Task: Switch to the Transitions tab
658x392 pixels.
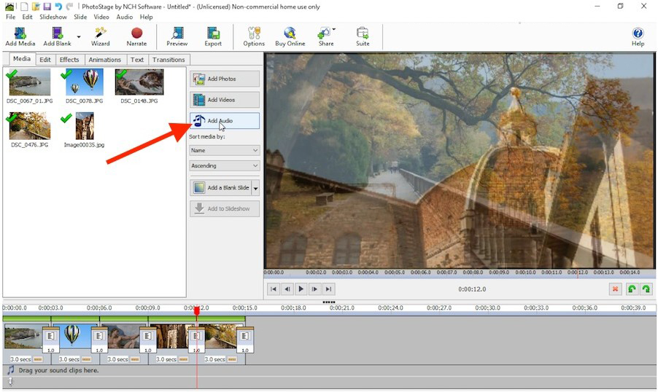Action: pyautogui.click(x=169, y=60)
